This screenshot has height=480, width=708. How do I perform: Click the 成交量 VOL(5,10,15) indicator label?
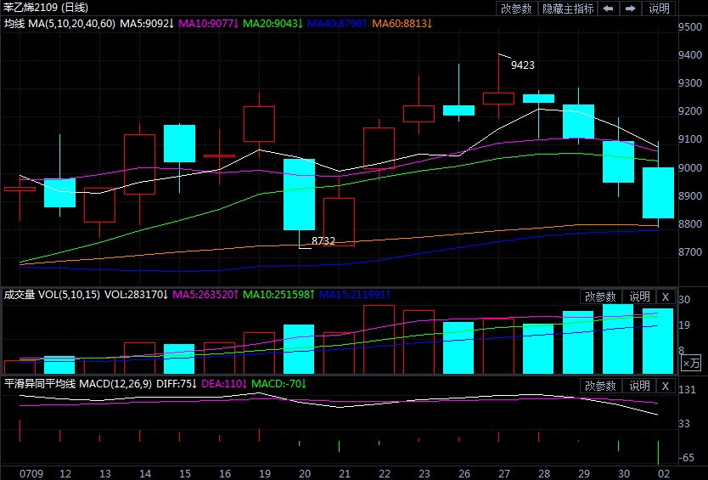pyautogui.click(x=50, y=296)
